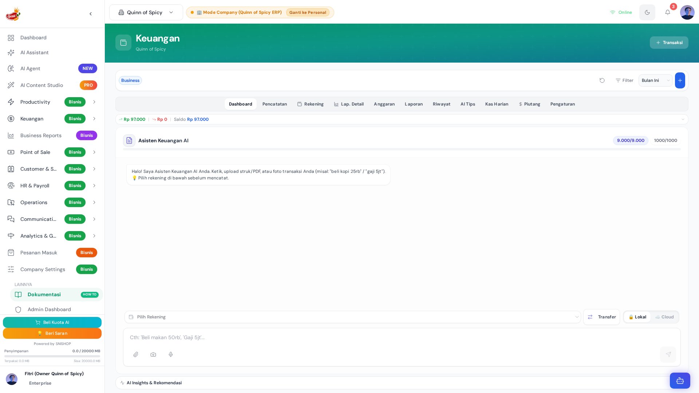Switch to Rekening tab
699x393 pixels.
311,104
